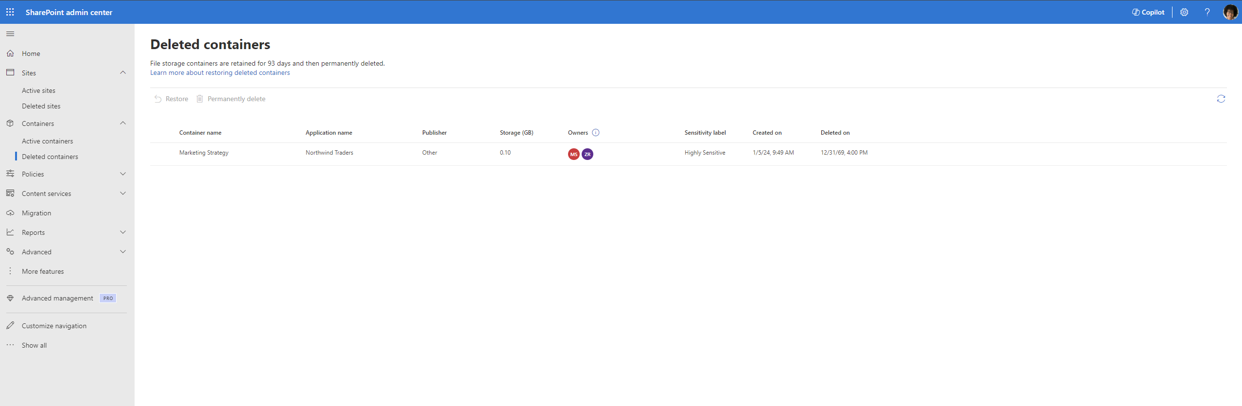Refresh the deleted containers list
The height and width of the screenshot is (406, 1242).
[1221, 99]
